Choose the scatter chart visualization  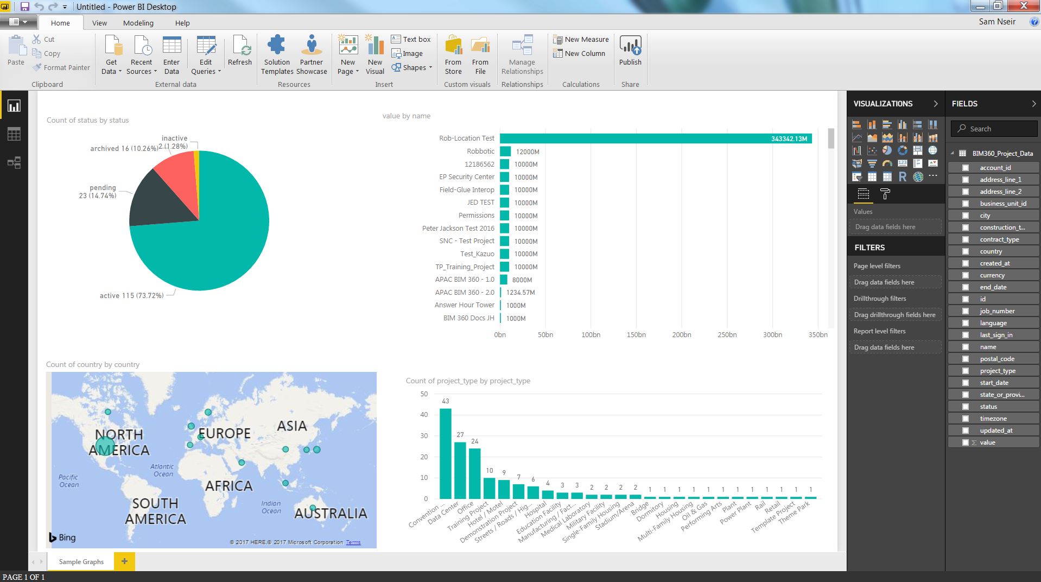872,150
